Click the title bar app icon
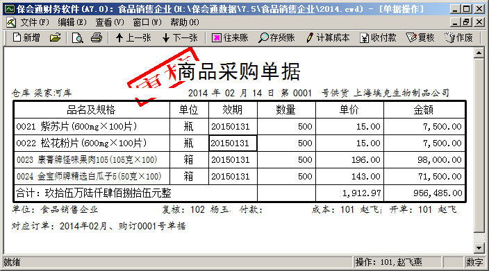The height and width of the screenshot is (271, 489). [9, 9]
